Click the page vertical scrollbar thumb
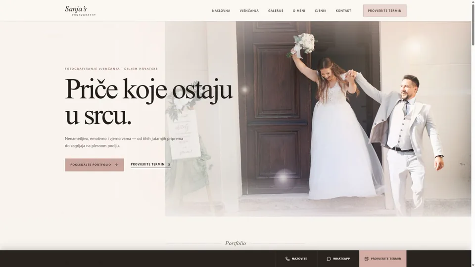This screenshot has width=475, height=267. [x=473, y=24]
